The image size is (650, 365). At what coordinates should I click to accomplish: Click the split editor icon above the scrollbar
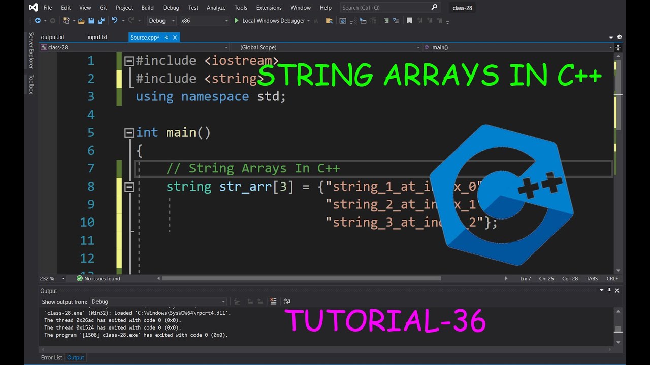[618, 47]
